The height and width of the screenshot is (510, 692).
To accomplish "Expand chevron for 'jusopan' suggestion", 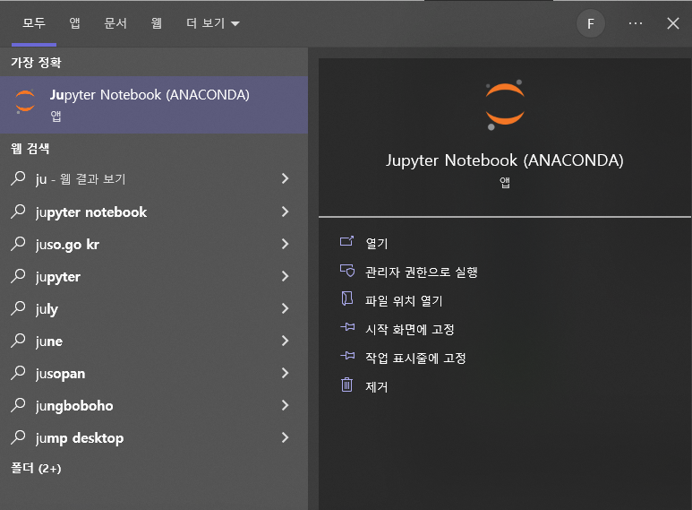I will (x=285, y=373).
